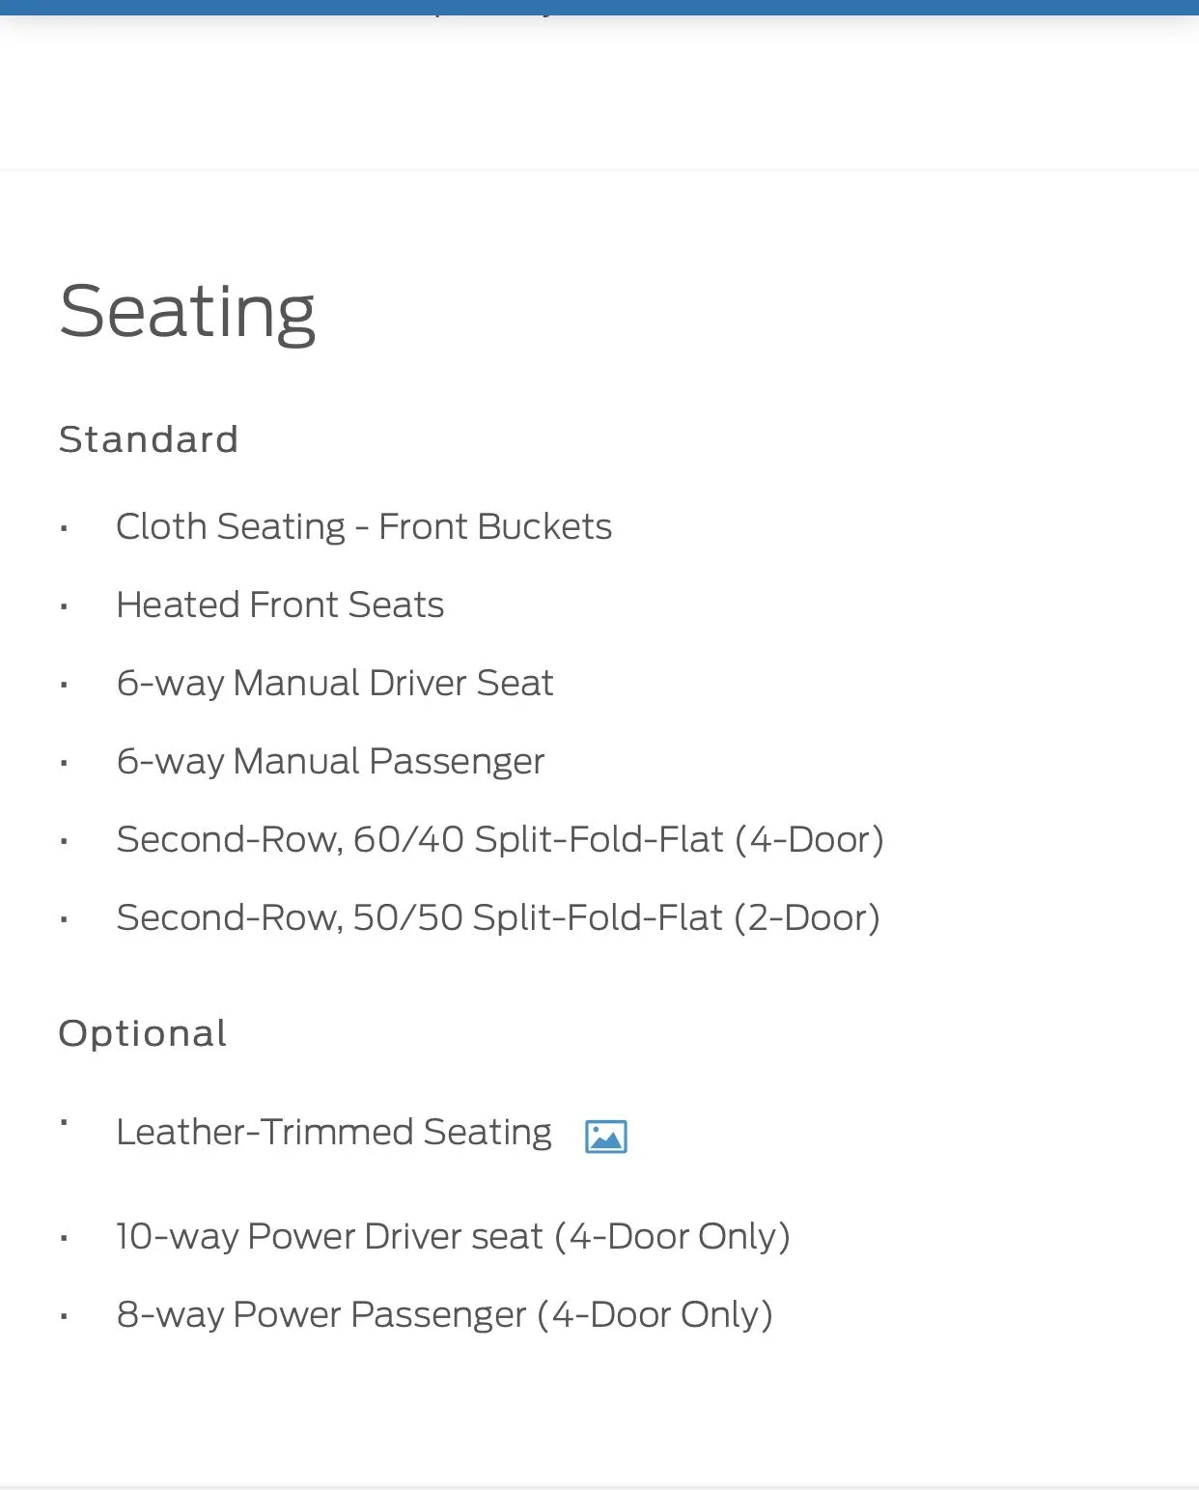The height and width of the screenshot is (1490, 1199).
Task: Click Cloth Seating - Front Buckets item
Action: (x=364, y=526)
